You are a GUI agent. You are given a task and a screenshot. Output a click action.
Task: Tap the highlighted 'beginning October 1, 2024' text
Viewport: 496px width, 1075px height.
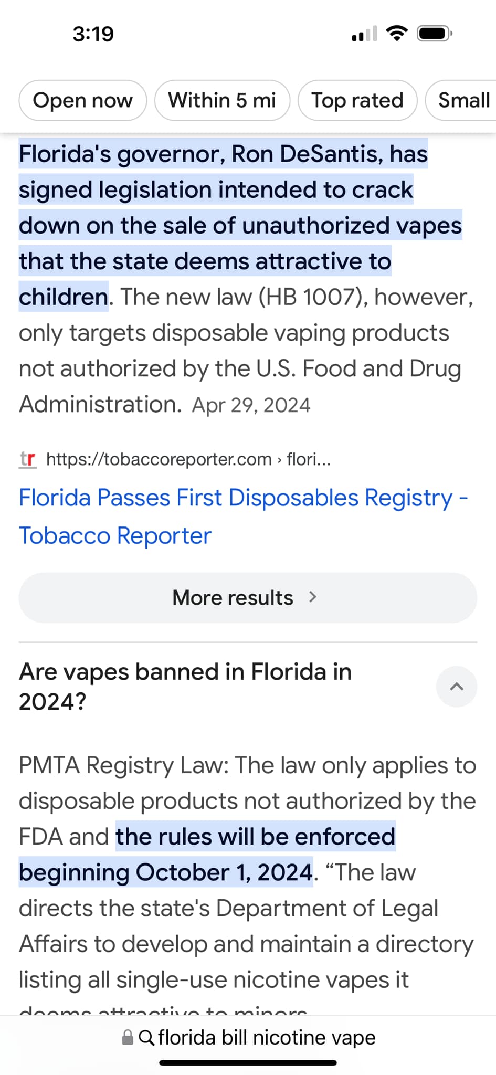pos(166,872)
